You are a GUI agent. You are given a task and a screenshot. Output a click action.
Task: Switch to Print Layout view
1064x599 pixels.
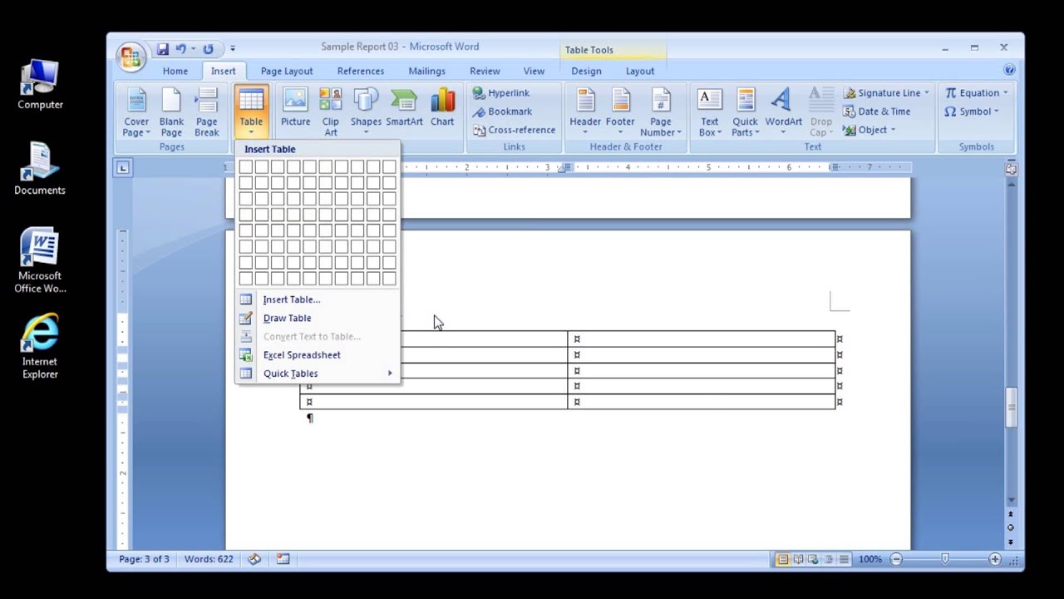click(782, 559)
